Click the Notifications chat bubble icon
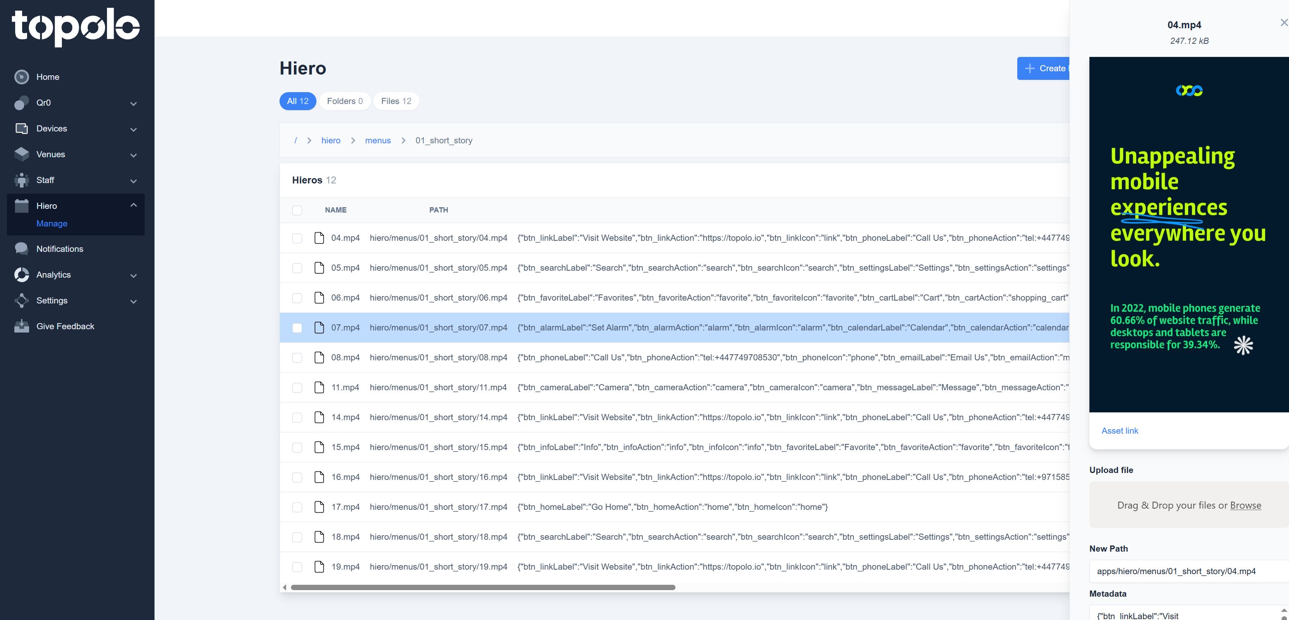This screenshot has height=620, width=1289. tap(21, 249)
